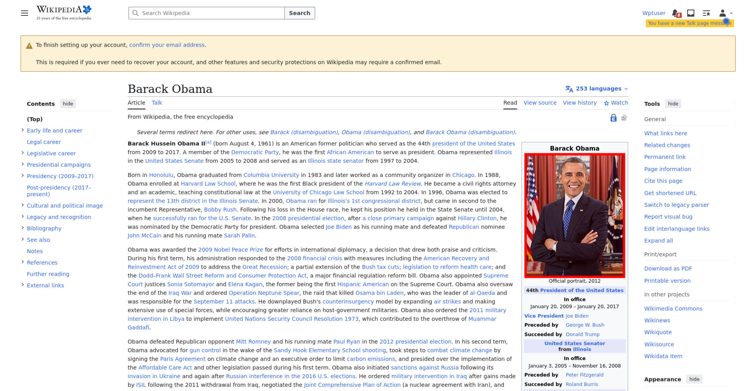This screenshot has width=756, height=391.
Task: Open the Wikinews project link
Action: [x=657, y=320]
